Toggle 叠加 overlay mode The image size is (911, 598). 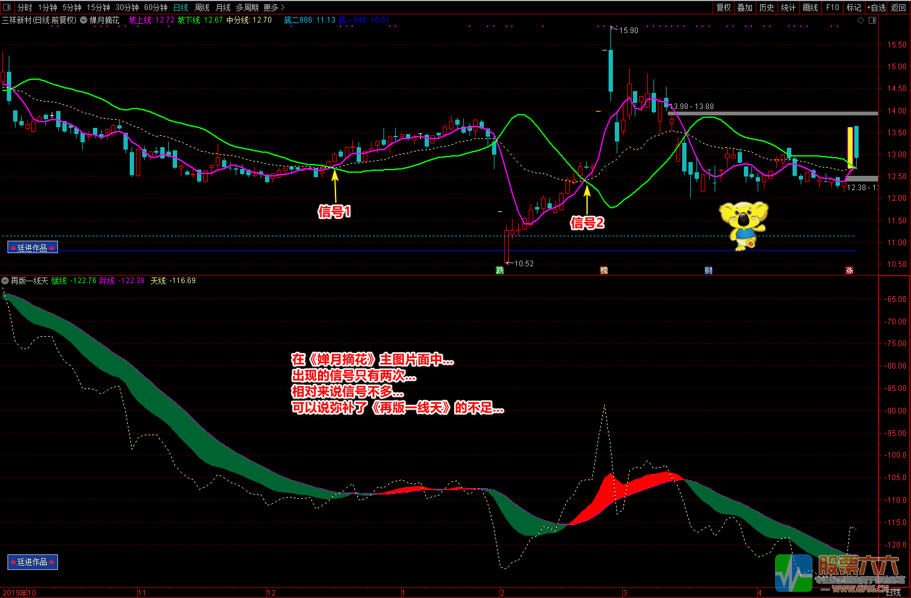point(745,7)
